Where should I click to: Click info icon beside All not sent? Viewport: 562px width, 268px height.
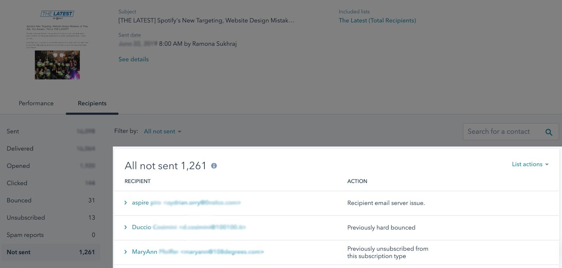214,166
